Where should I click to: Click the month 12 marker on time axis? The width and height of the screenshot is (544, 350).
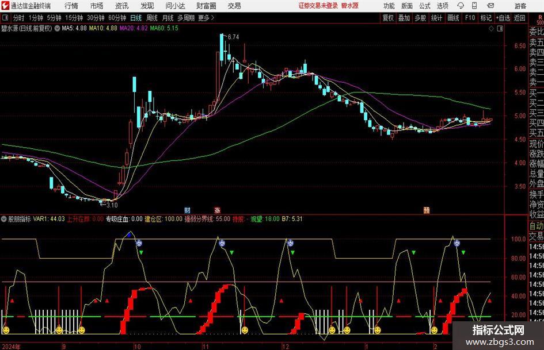[286, 346]
